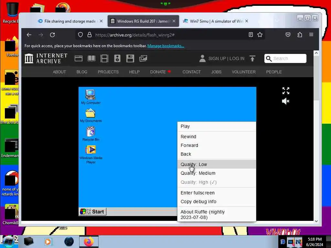Choose Back from context menu
This screenshot has height=248, width=331.
[217, 154]
